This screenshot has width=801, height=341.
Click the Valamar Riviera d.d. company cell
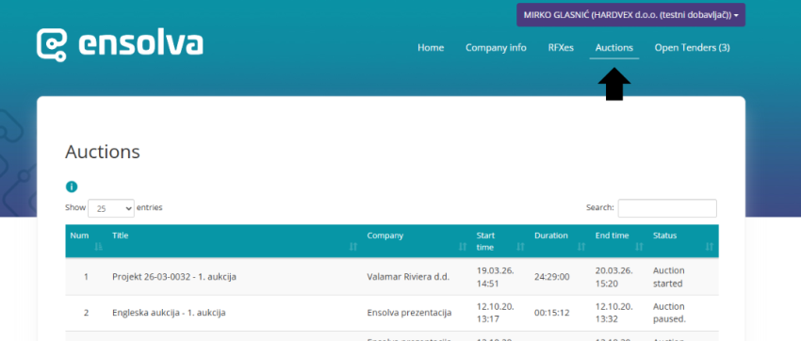(408, 277)
